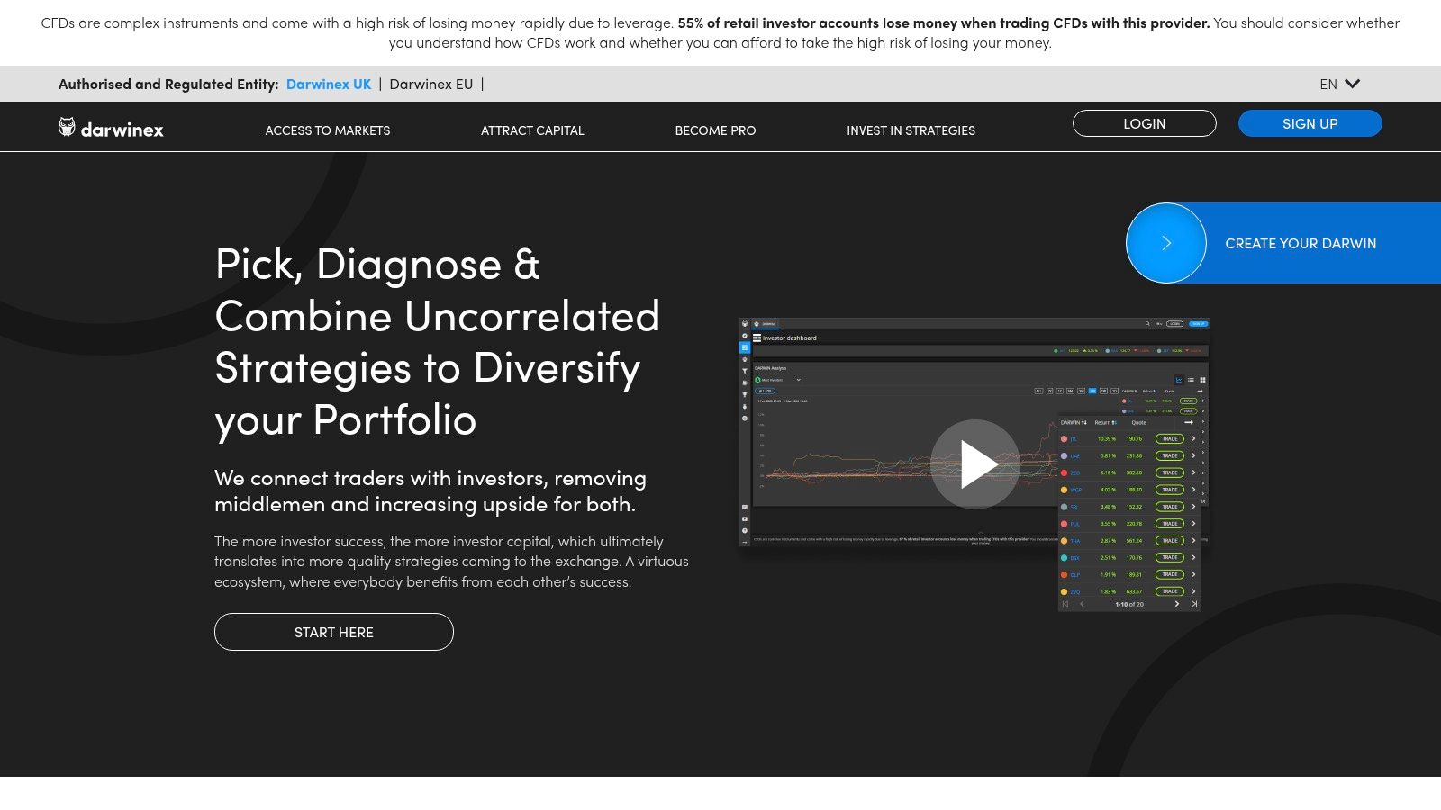
Task: Open the Become Pro menu
Action: point(715,130)
